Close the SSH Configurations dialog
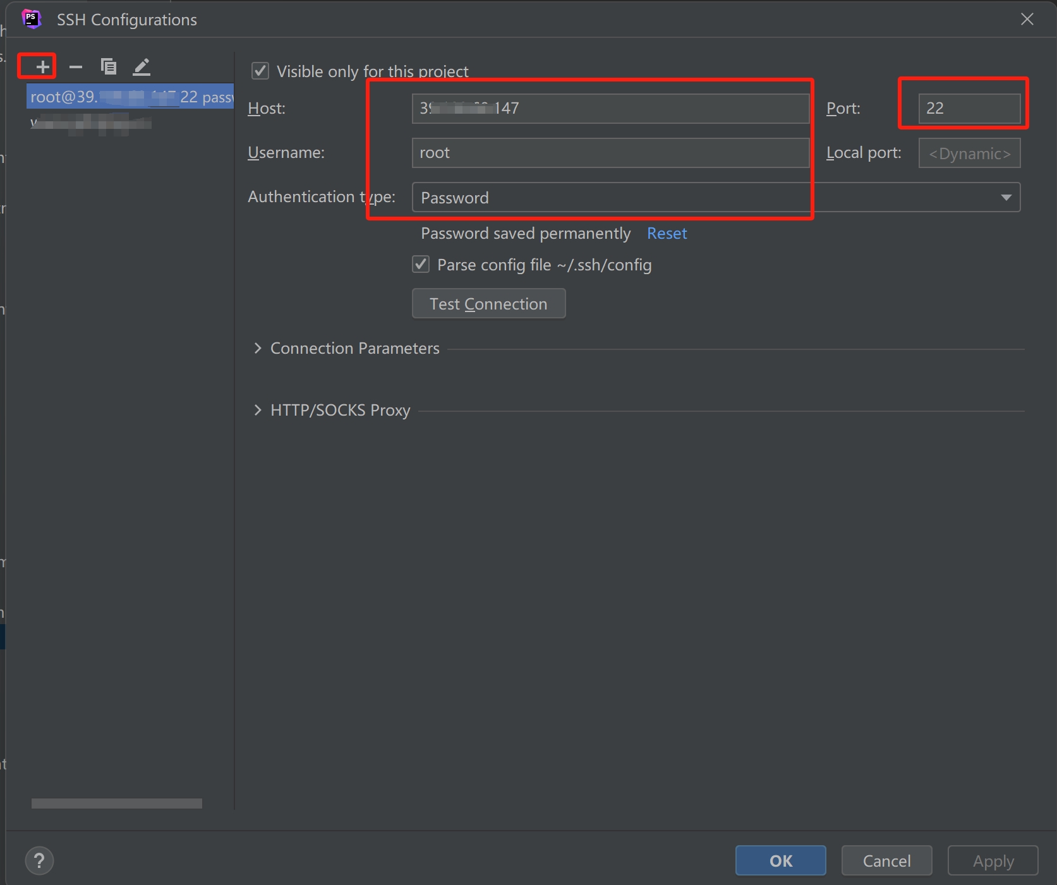 1027,20
